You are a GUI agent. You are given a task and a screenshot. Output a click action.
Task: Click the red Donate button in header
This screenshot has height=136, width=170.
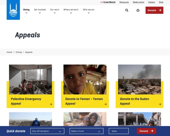[154, 10]
